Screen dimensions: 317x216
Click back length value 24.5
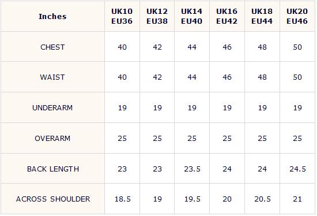point(297,169)
